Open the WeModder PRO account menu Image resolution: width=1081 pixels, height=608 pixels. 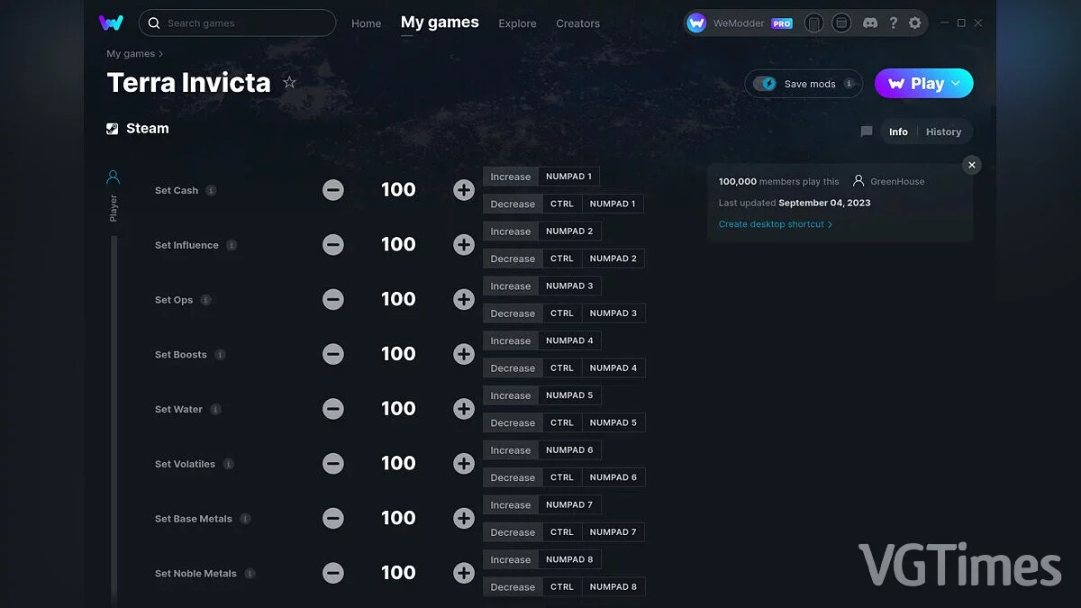click(x=740, y=23)
